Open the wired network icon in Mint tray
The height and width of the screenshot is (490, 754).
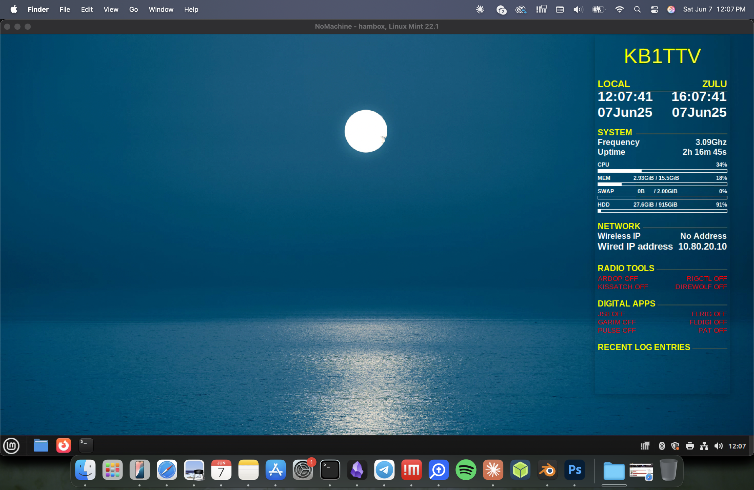click(x=704, y=446)
